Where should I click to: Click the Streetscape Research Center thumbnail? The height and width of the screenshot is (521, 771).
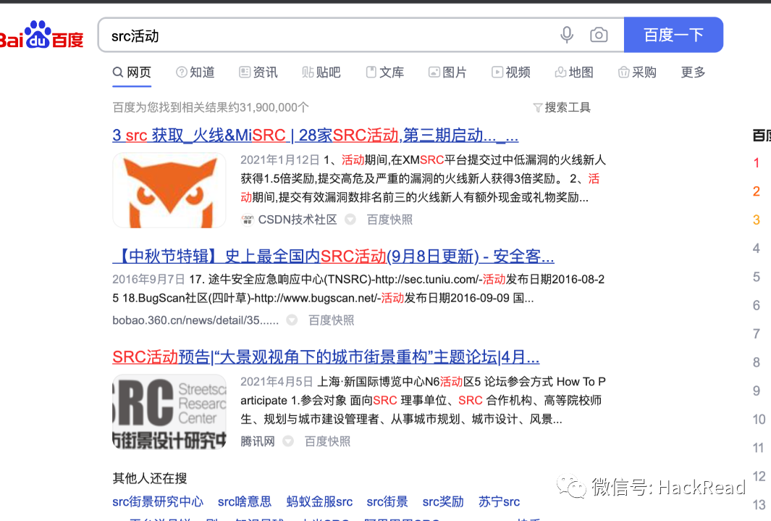click(x=169, y=412)
